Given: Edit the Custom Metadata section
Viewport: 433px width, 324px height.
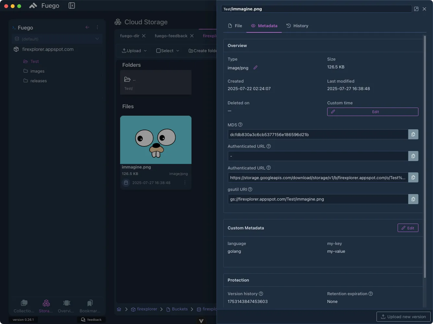Looking at the screenshot, I should point(408,228).
